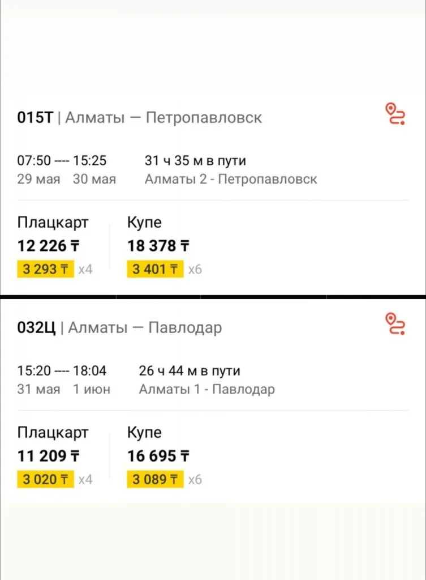This screenshot has height=580, width=426.
Task: Tap the 31 ч 35 м в пути duration
Action: click(x=195, y=161)
